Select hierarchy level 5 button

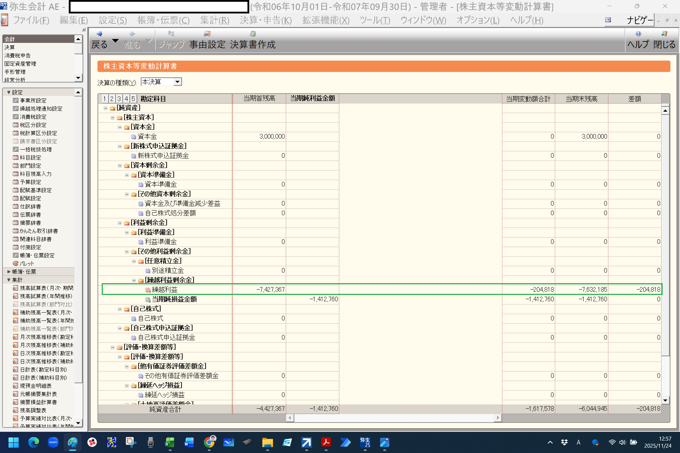pyautogui.click(x=133, y=99)
